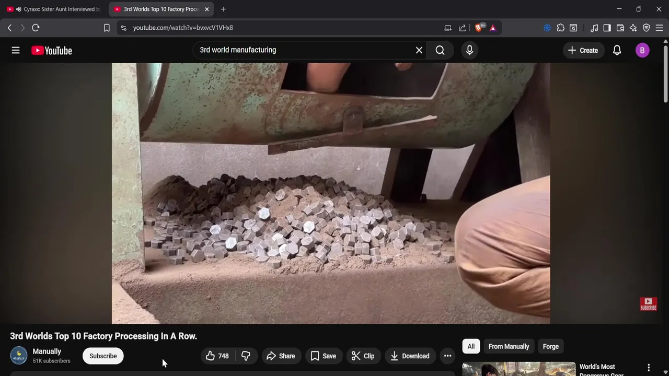Open the YouTube guide hamburger menu
The image size is (669, 376).
pyautogui.click(x=16, y=50)
